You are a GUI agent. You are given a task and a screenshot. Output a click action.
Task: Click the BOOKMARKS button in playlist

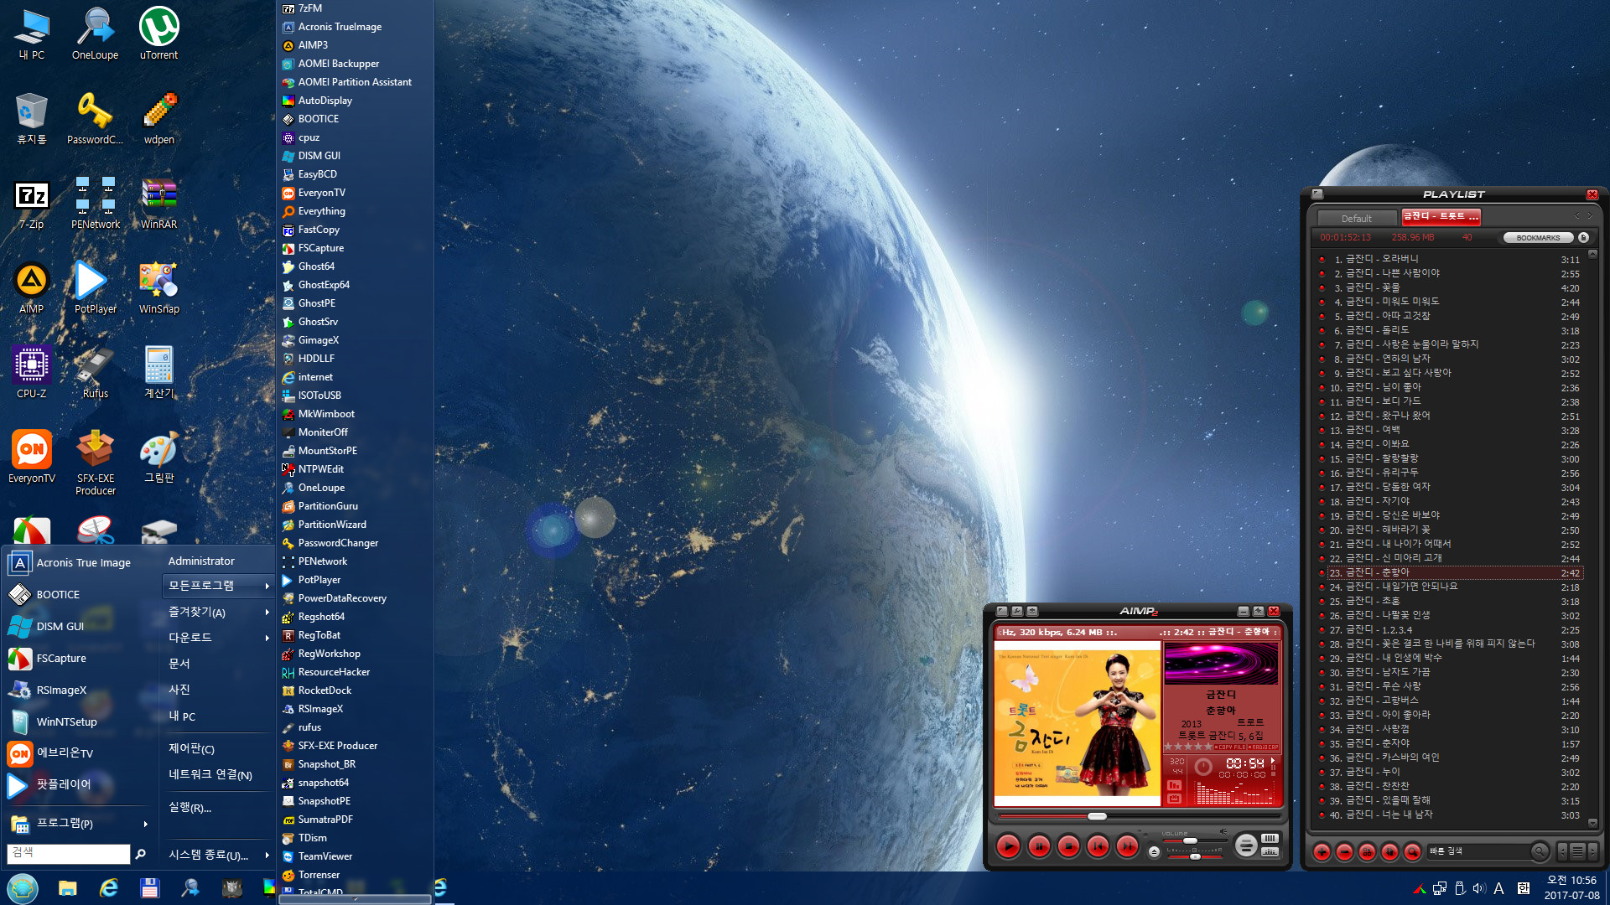(1538, 238)
